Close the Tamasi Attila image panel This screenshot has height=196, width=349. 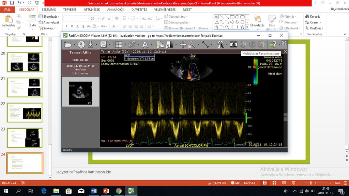pyautogui.click(x=285, y=52)
